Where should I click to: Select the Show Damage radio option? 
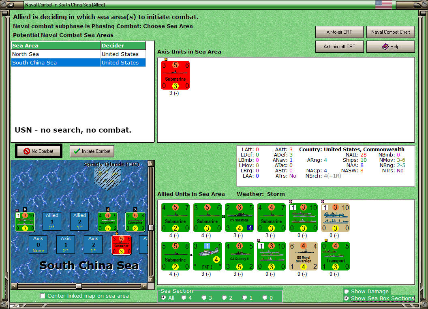point(347,291)
